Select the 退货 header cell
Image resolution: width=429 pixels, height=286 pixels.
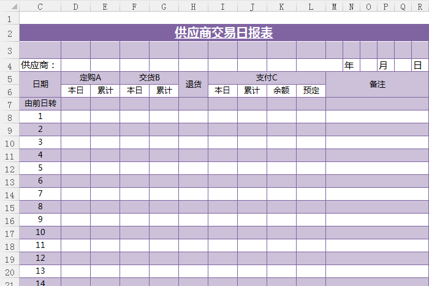tap(193, 84)
